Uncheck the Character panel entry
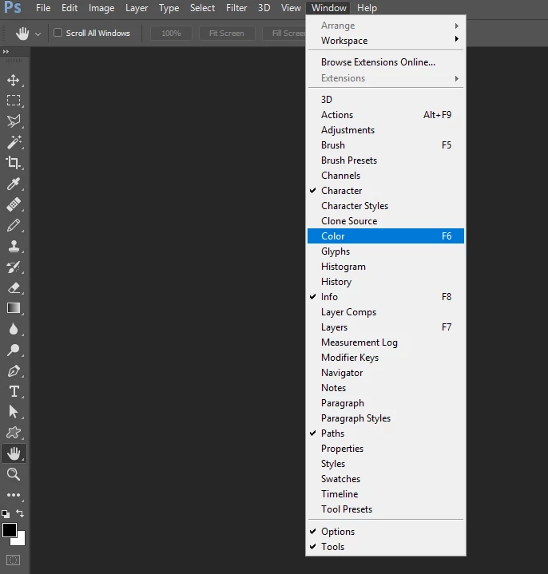Viewport: 548px width, 574px height. [386, 191]
